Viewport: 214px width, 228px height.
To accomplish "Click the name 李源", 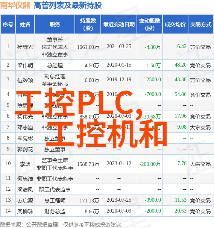I will point(25,164).
